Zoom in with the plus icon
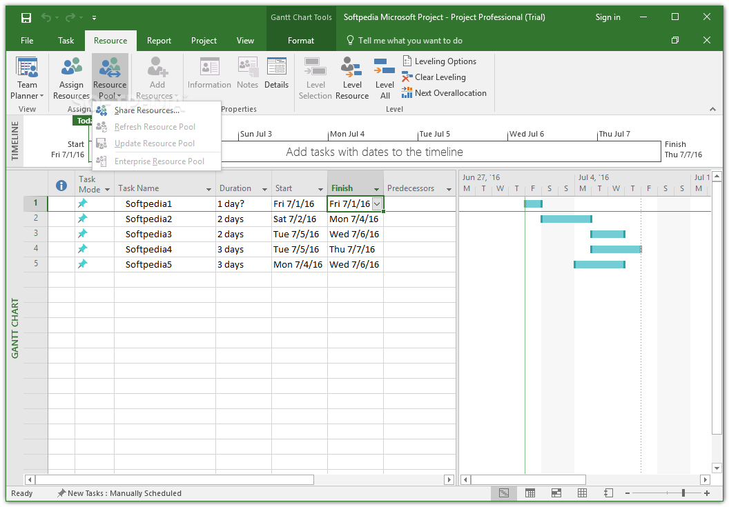 coord(706,493)
